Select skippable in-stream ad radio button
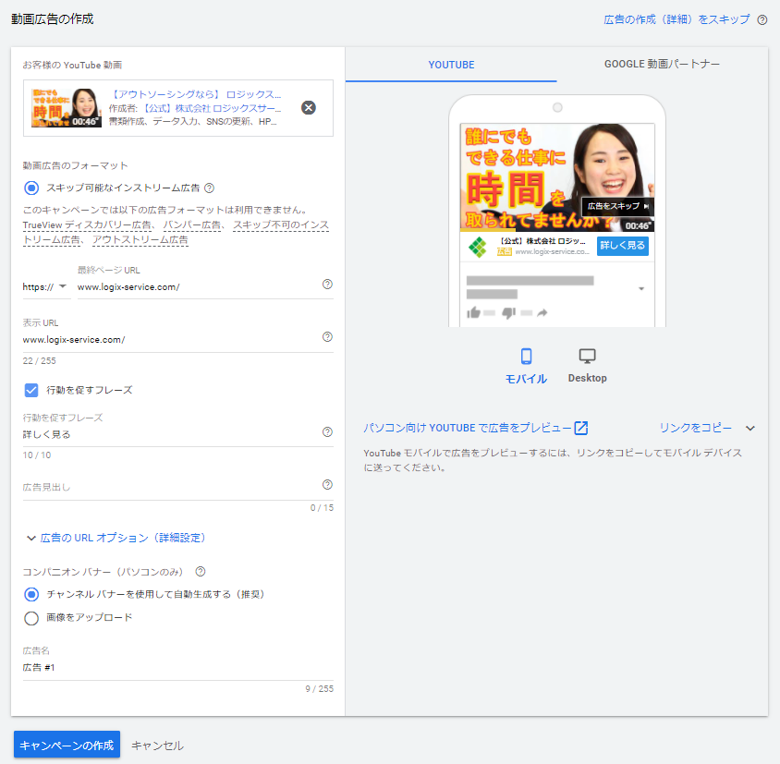 (x=31, y=188)
